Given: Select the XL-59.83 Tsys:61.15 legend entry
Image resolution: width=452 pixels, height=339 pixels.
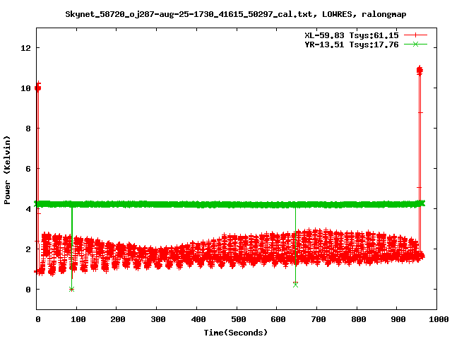Looking at the screenshot, I should coord(352,35).
